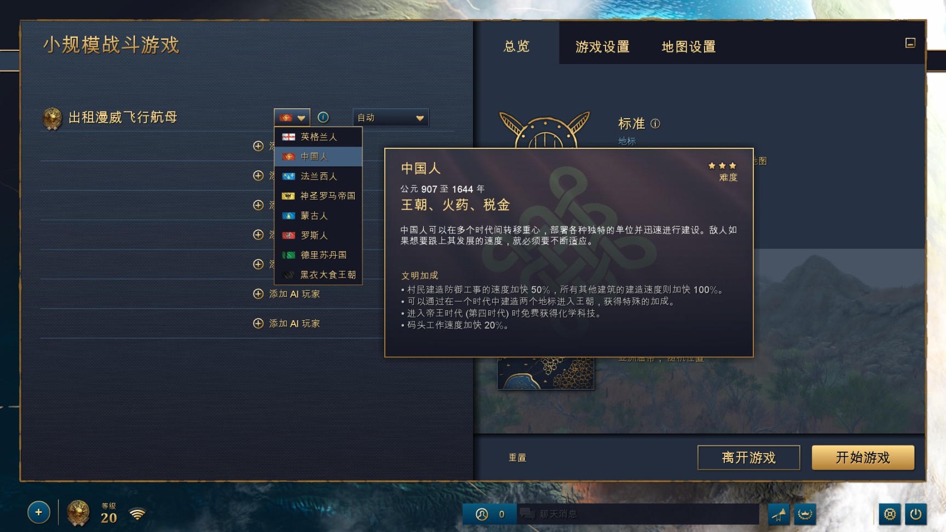Choose 蒙古人 in the civilization list

[318, 216]
